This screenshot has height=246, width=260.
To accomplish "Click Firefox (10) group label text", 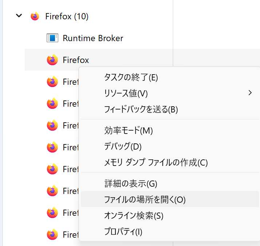I will pos(67,16).
